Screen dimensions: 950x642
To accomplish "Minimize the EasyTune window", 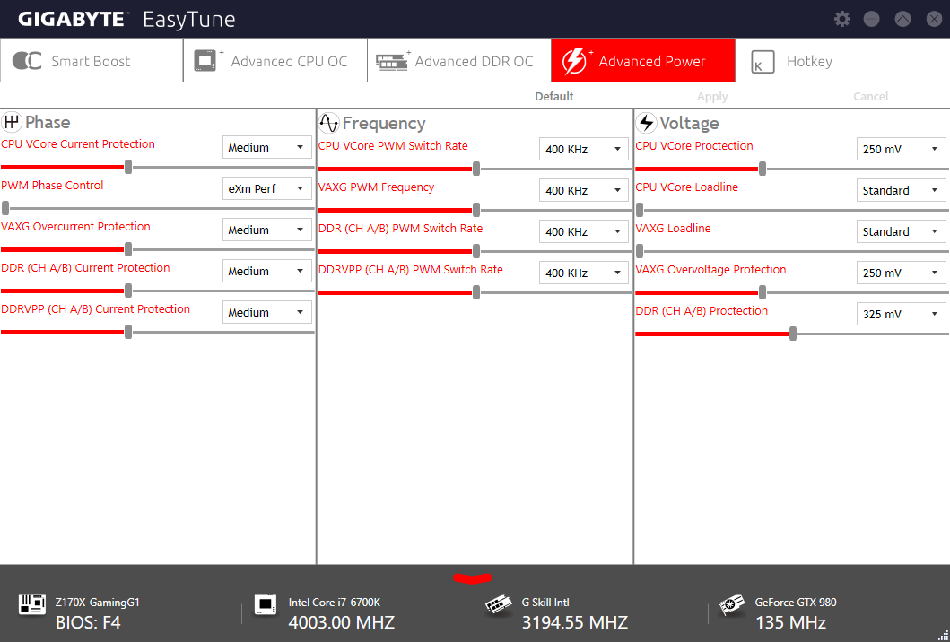I will pyautogui.click(x=871, y=19).
